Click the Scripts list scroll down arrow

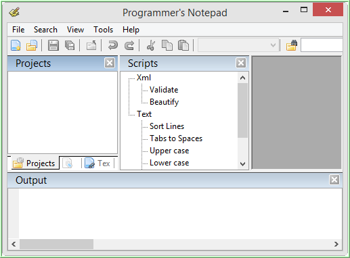coord(243,163)
